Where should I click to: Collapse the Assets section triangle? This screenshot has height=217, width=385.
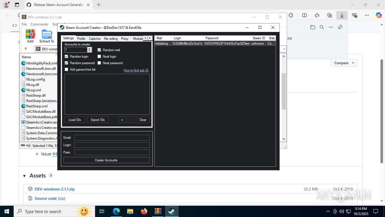click(x=24, y=176)
